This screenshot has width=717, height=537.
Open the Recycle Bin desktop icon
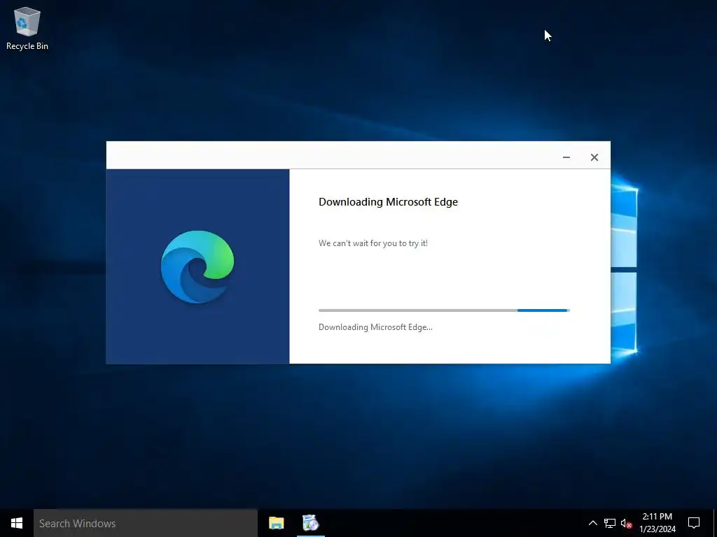[27, 28]
